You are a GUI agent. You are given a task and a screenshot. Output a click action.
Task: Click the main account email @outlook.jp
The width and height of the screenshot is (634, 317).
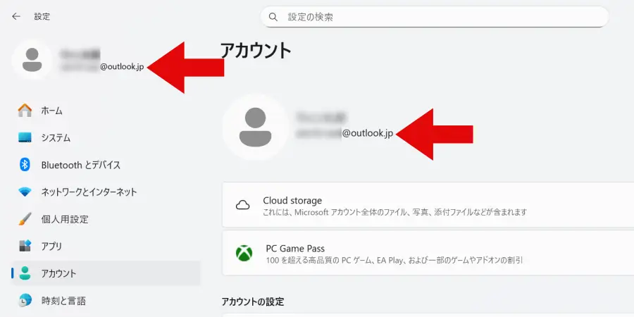click(368, 133)
